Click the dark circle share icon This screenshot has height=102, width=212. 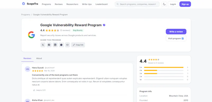(61, 45)
